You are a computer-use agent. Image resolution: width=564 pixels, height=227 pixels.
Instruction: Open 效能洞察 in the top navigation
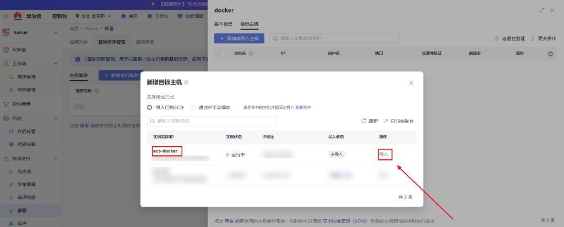pos(191,16)
